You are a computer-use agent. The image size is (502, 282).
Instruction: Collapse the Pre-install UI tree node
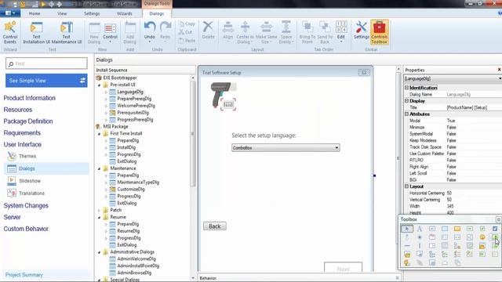[100, 85]
